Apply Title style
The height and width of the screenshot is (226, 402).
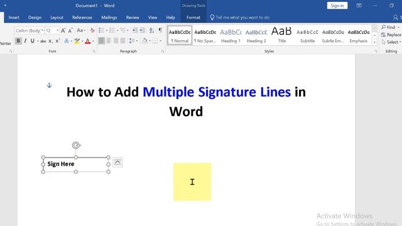click(282, 35)
